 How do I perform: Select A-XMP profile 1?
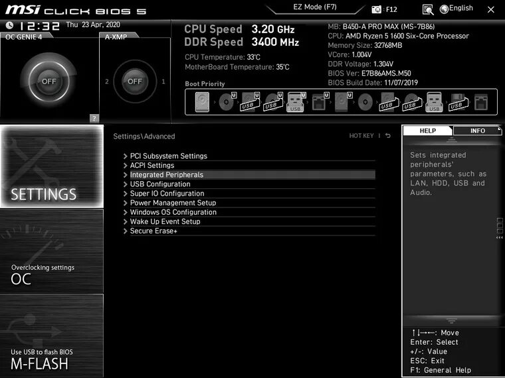163,82
